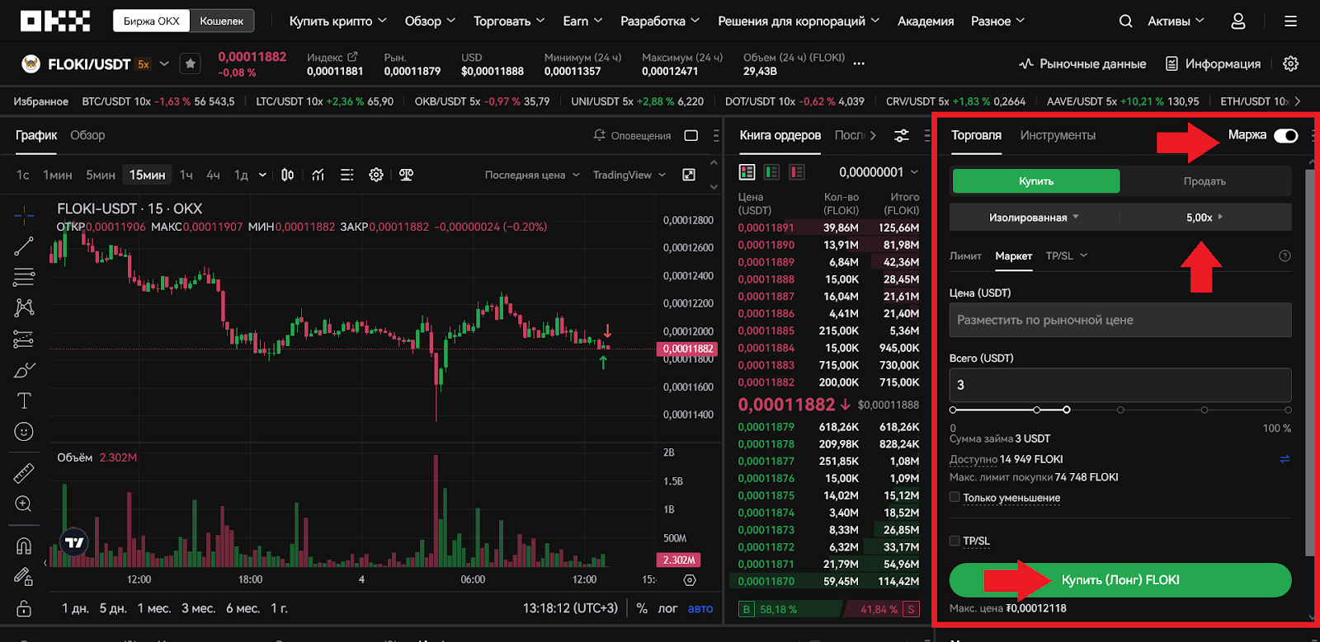Screen dimensions: 1320x642
Task: Open the Академия menu item
Action: 926,21
